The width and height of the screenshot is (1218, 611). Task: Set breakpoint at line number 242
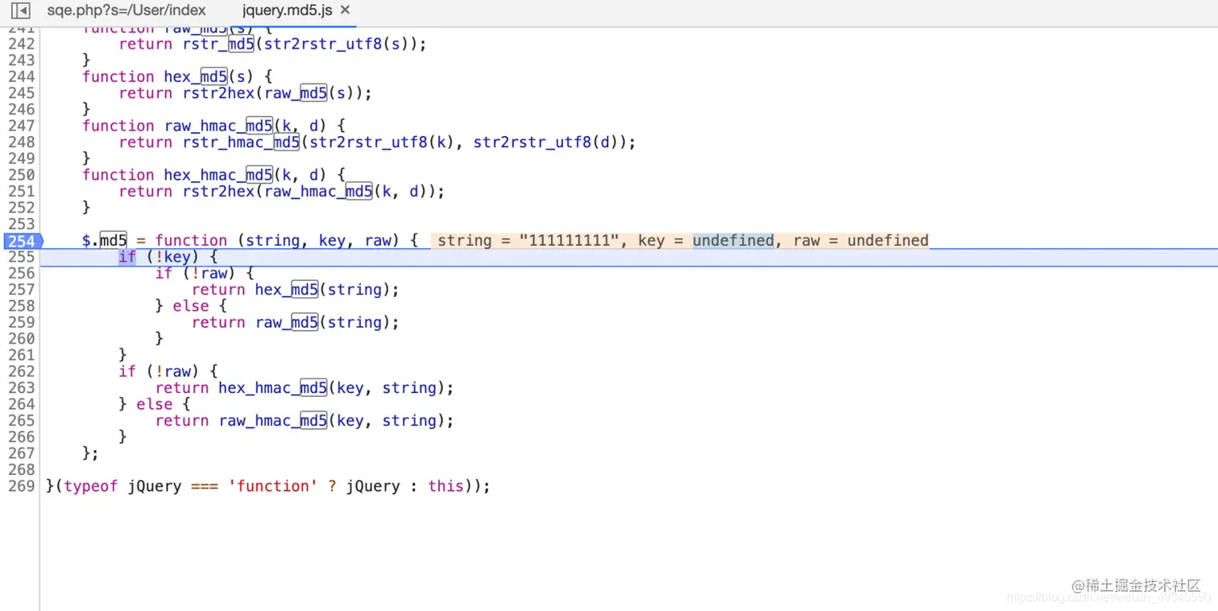coord(21,44)
